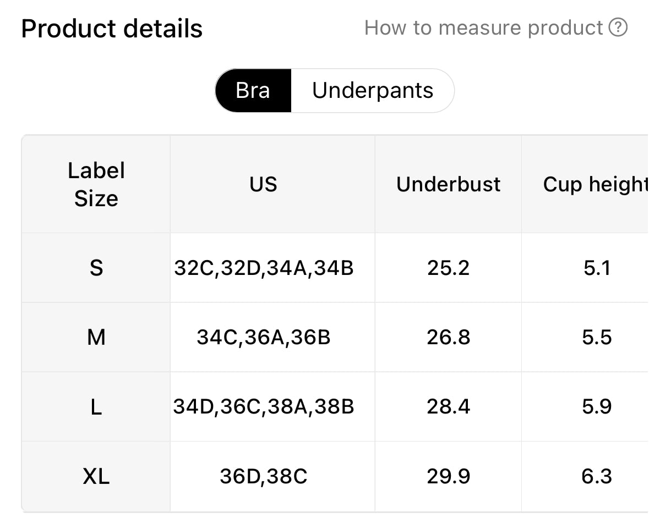Click the 36D,38C US size cell
The height and width of the screenshot is (529, 649).
point(264,476)
